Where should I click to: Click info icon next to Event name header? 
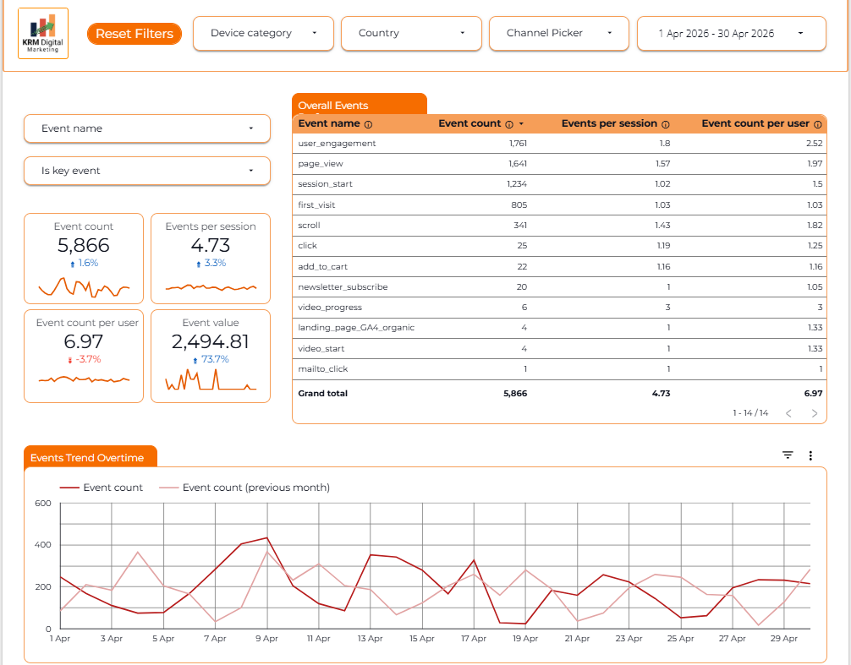point(369,125)
